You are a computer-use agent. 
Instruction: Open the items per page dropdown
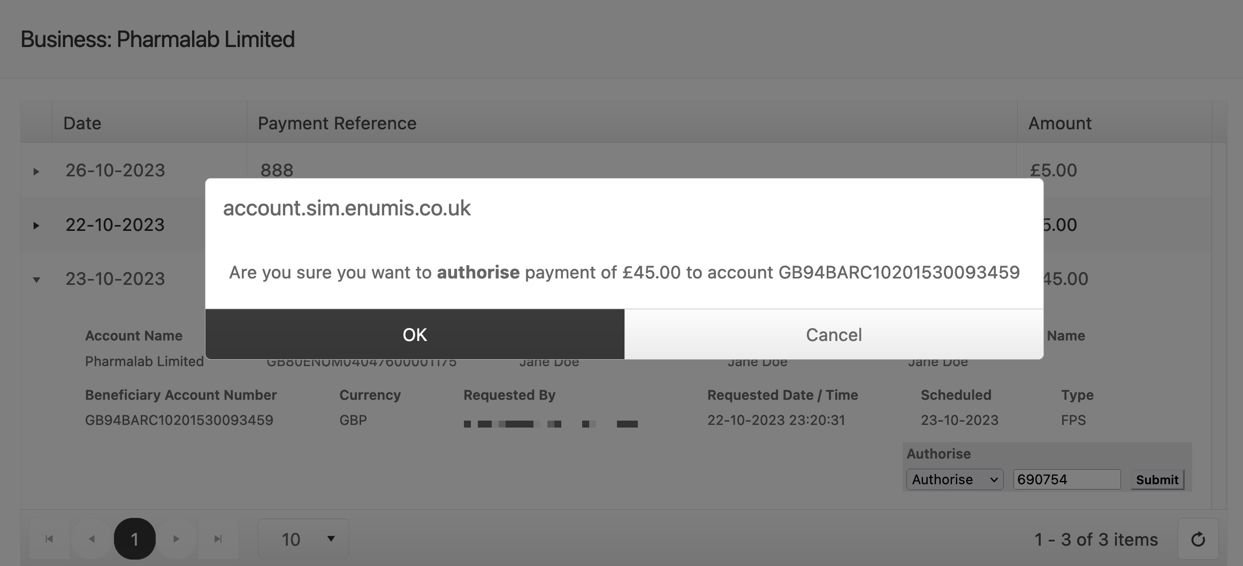coord(303,539)
